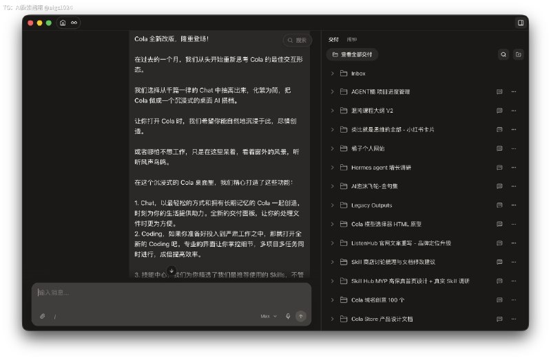Open the 搜索 search pill in chat

[298, 41]
